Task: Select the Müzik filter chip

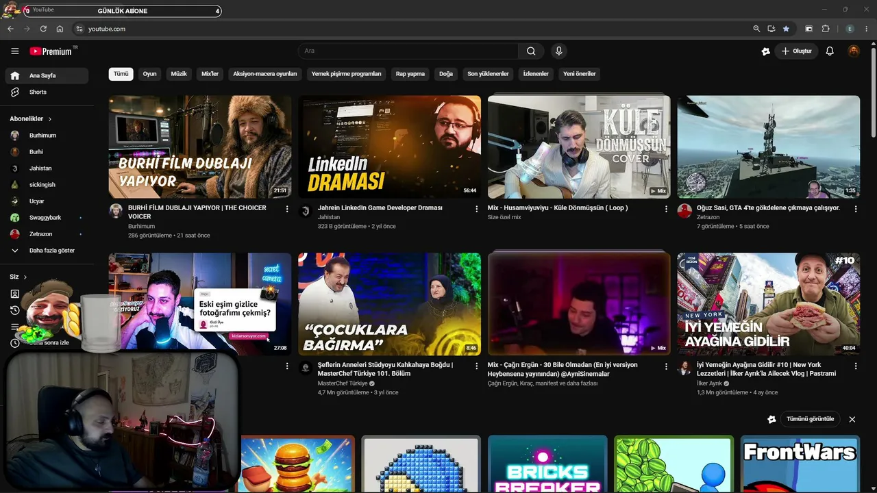Action: click(179, 74)
